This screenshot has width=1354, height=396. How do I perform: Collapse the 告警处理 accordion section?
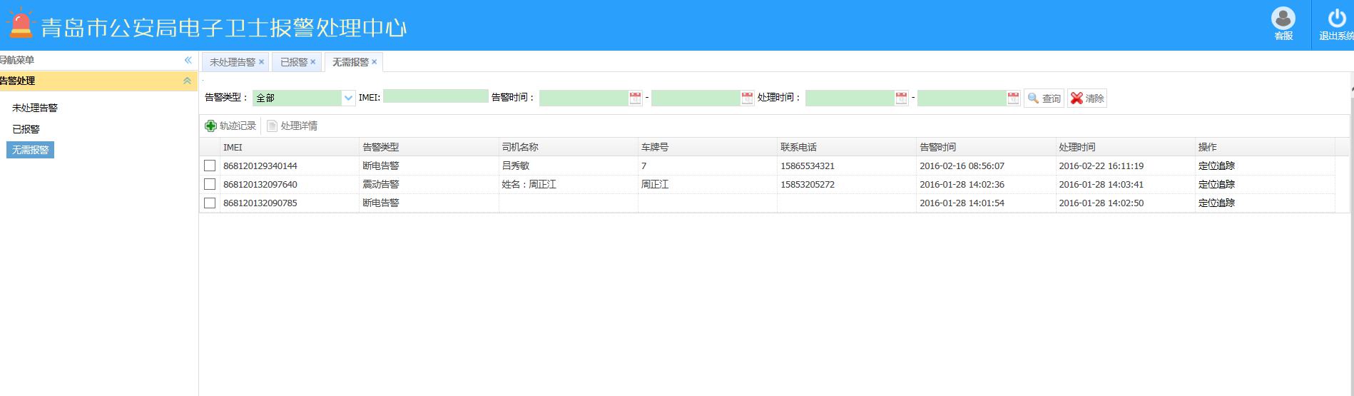(187, 81)
